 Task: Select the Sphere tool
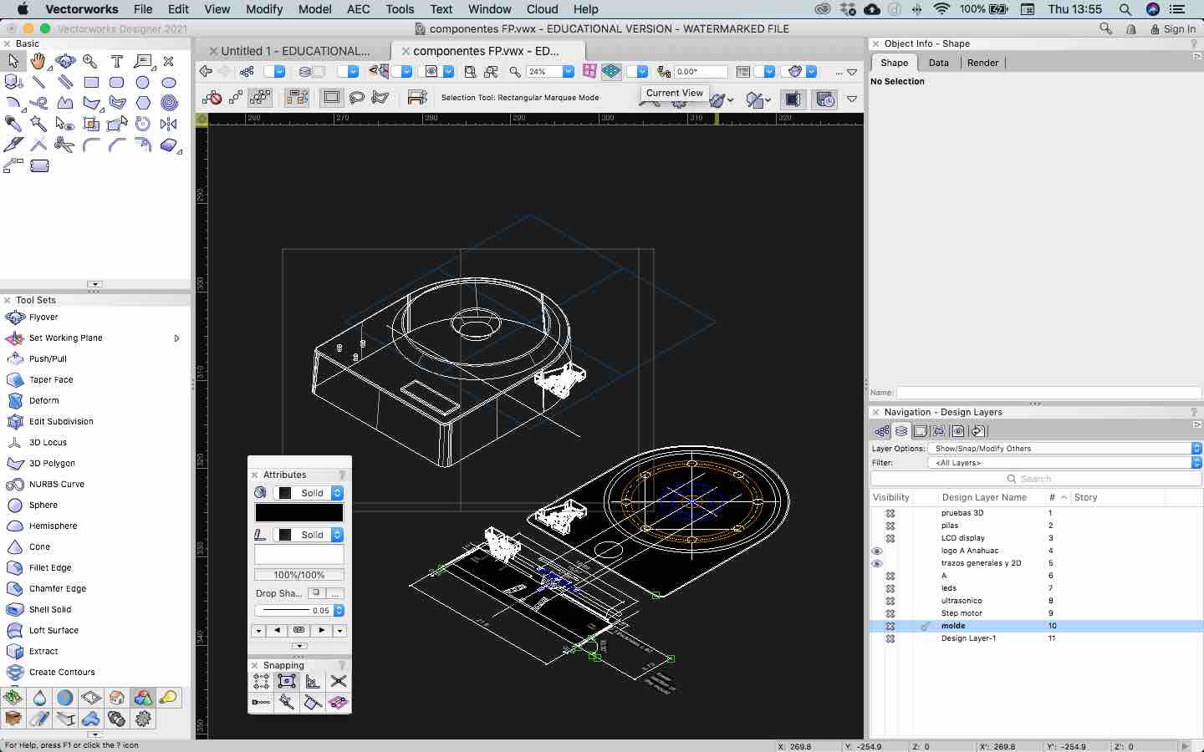tap(43, 505)
